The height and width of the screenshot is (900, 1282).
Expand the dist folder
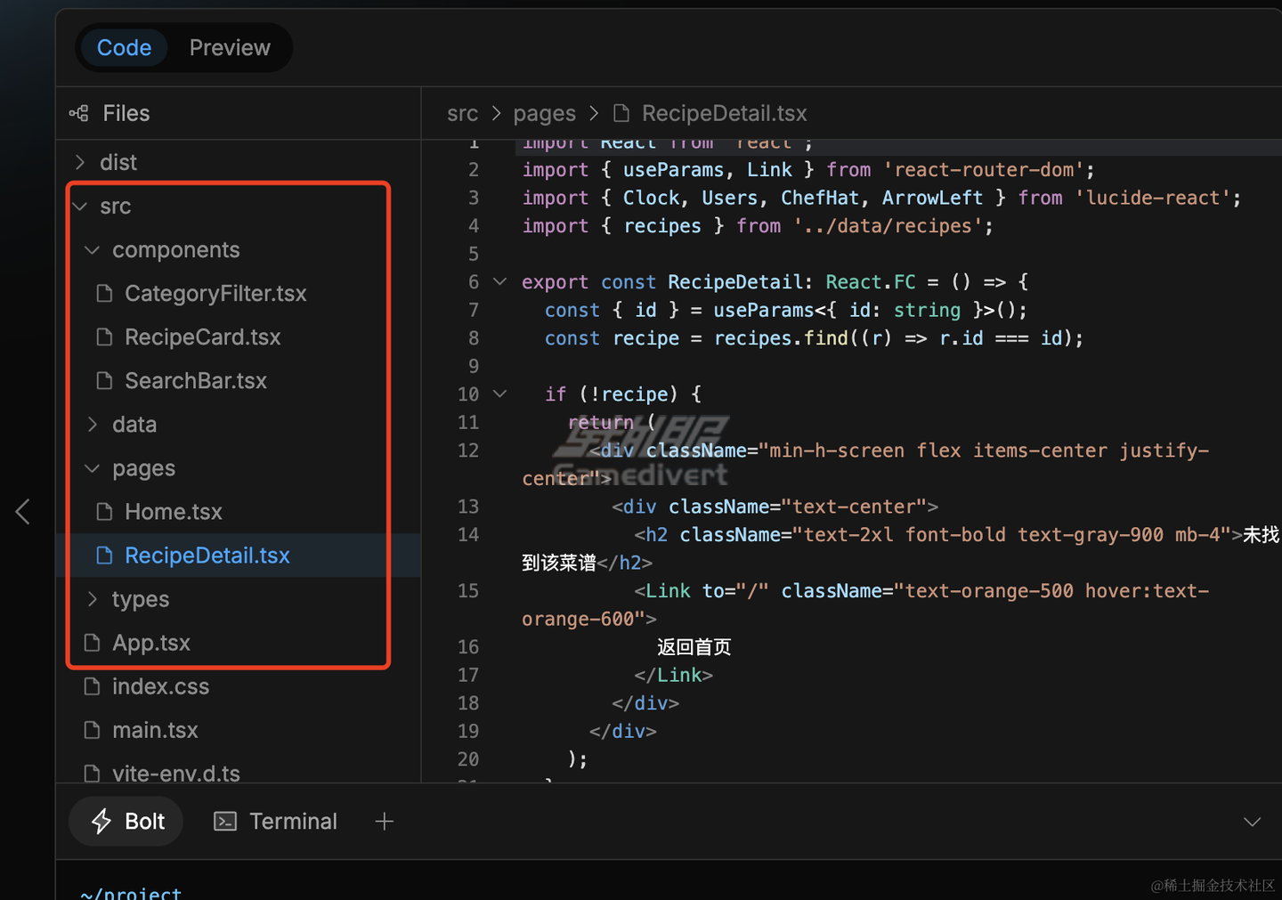pyautogui.click(x=81, y=162)
